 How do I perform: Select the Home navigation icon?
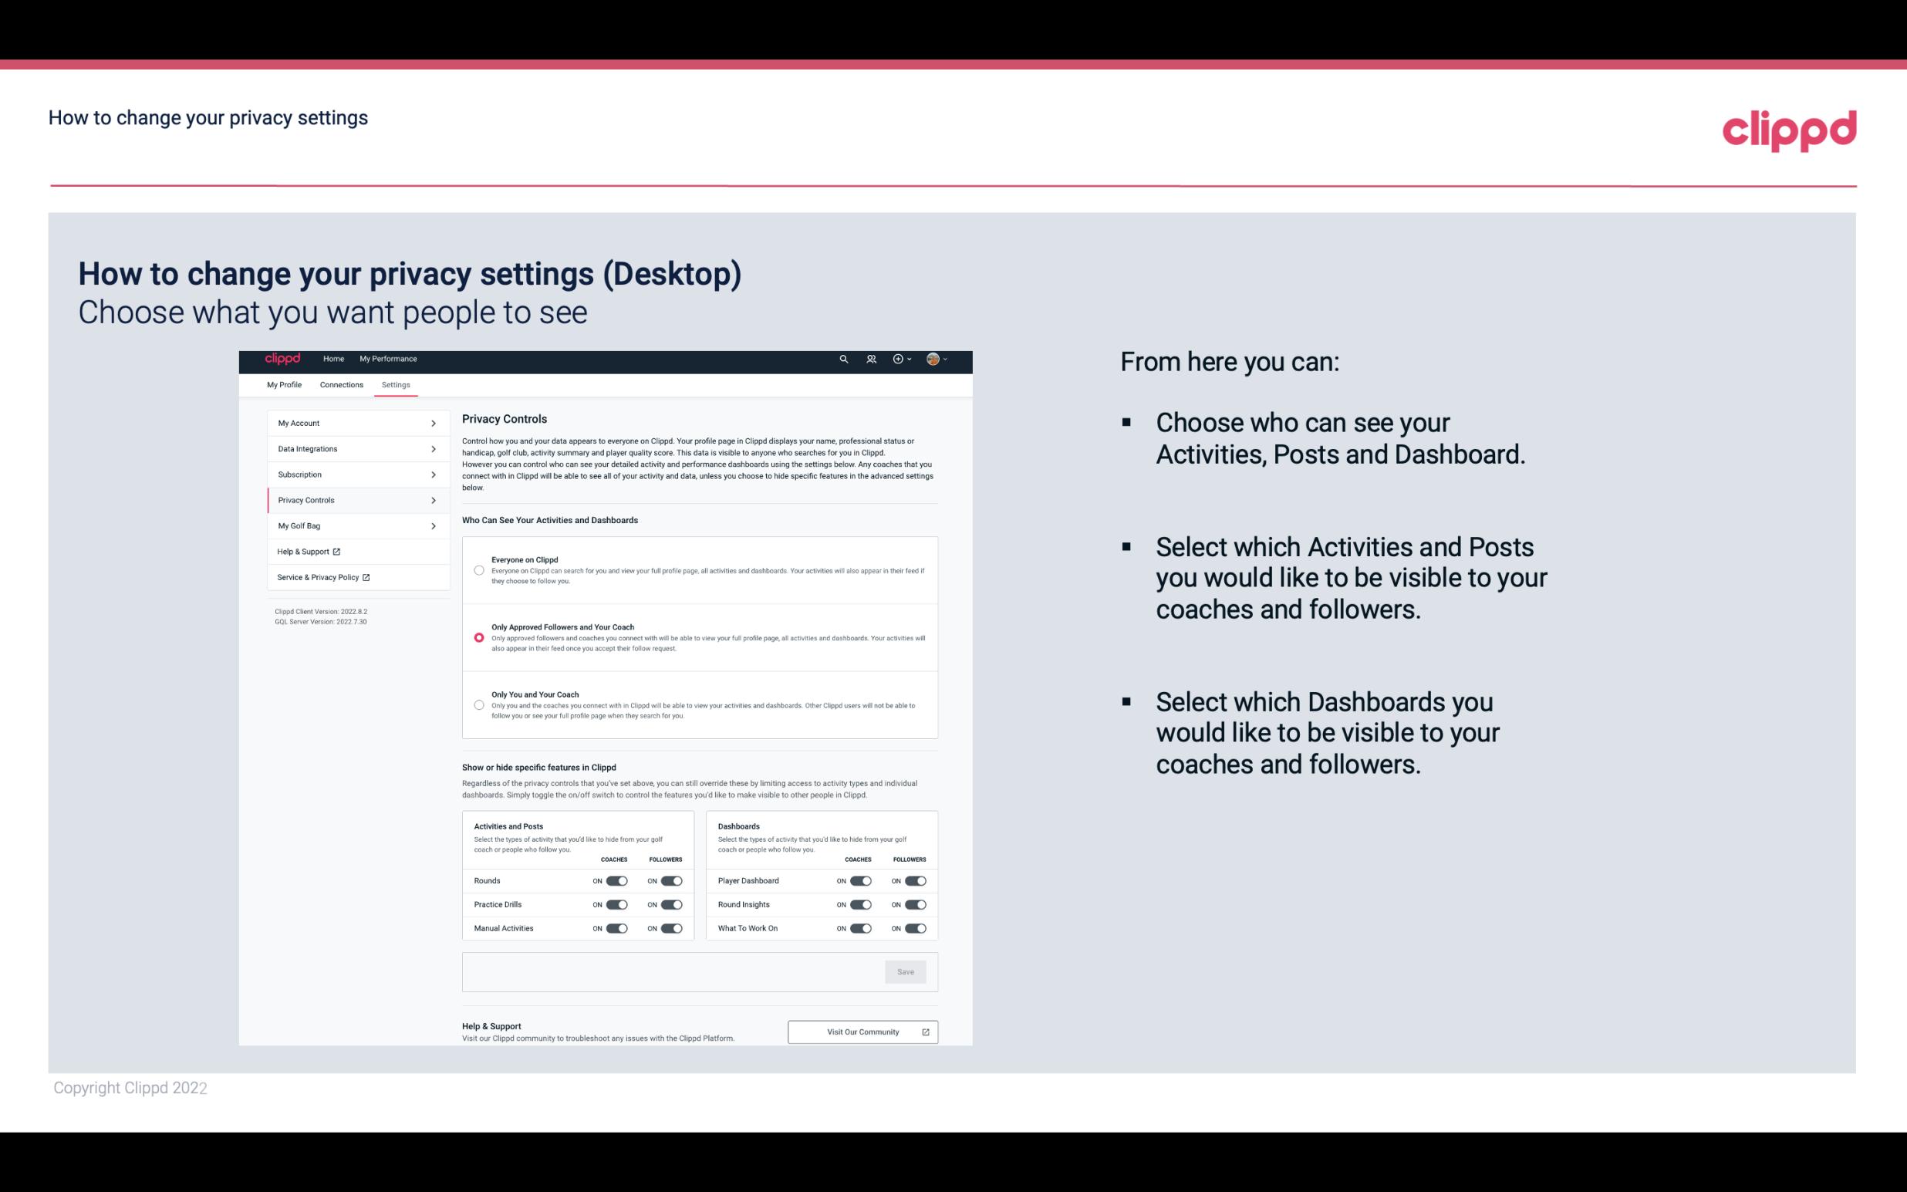coord(333,359)
